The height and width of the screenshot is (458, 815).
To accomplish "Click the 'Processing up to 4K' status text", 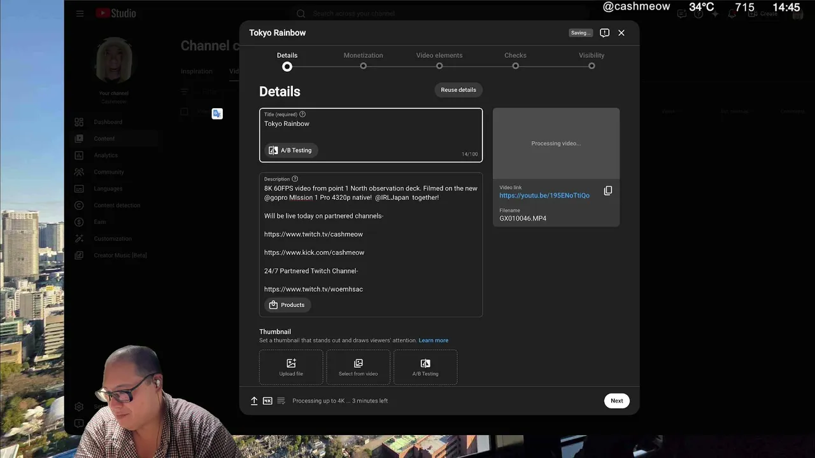I will [x=340, y=401].
